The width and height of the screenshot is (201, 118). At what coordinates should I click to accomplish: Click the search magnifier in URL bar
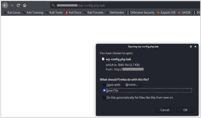tap(53, 5)
